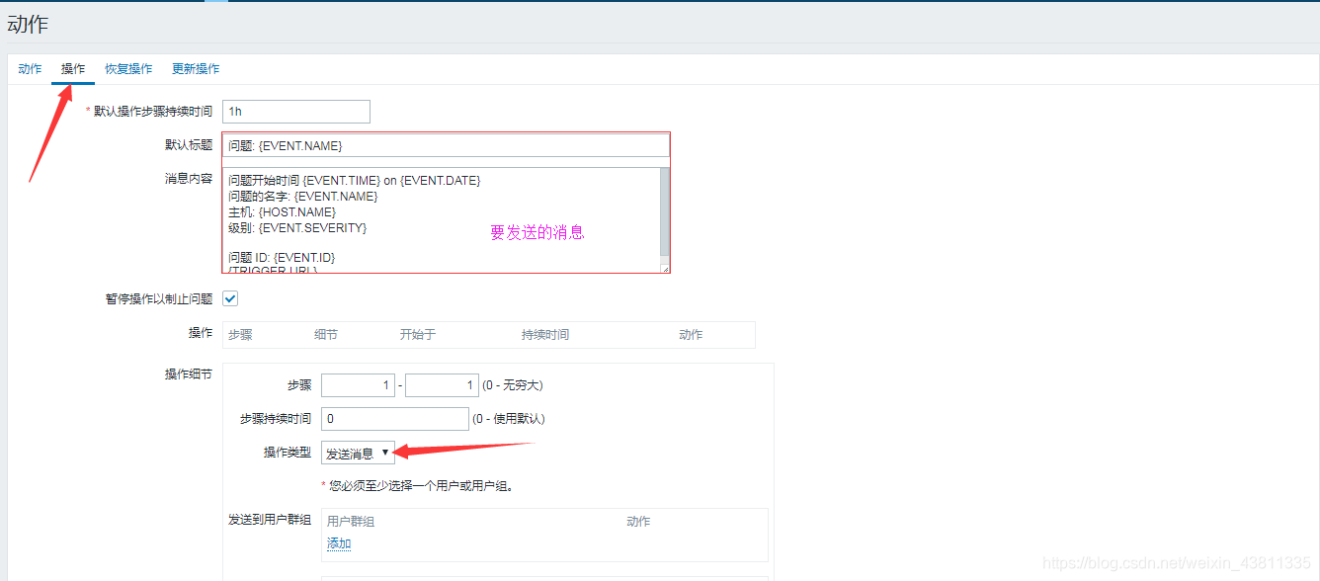Click the second 步骤 number field
Screen dimensions: 1320x581
pos(442,385)
